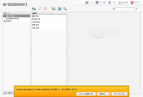Select contact 太郎 山田
Image resolution: width=143 pixels, height=97 pixels.
pos(49,28)
